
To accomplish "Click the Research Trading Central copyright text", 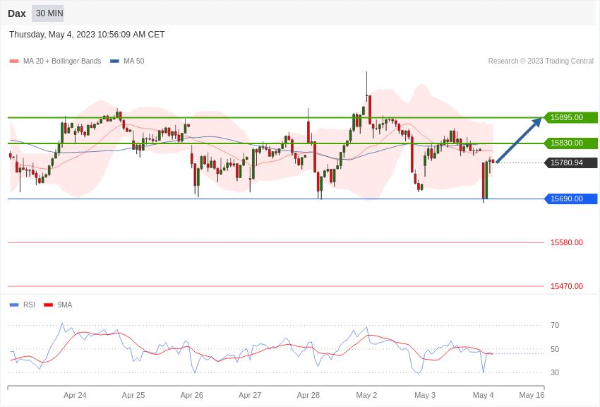I will pyautogui.click(x=541, y=61).
